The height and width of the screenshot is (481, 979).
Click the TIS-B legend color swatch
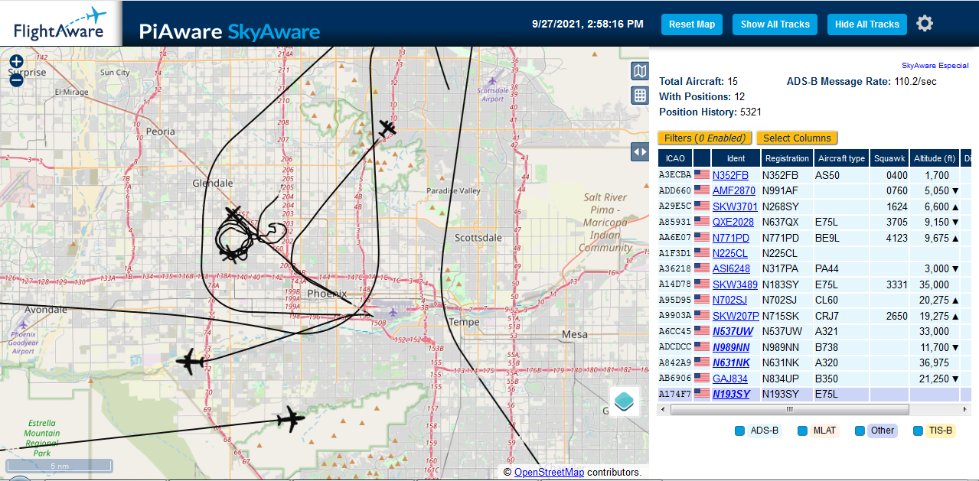point(918,431)
